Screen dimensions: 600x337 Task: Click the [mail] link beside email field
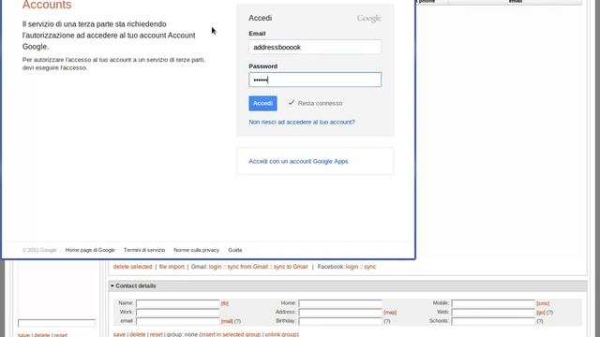coord(227,321)
